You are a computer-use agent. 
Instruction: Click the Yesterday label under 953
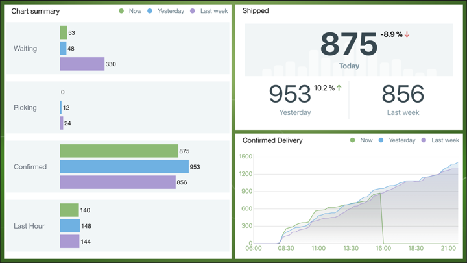(x=295, y=112)
